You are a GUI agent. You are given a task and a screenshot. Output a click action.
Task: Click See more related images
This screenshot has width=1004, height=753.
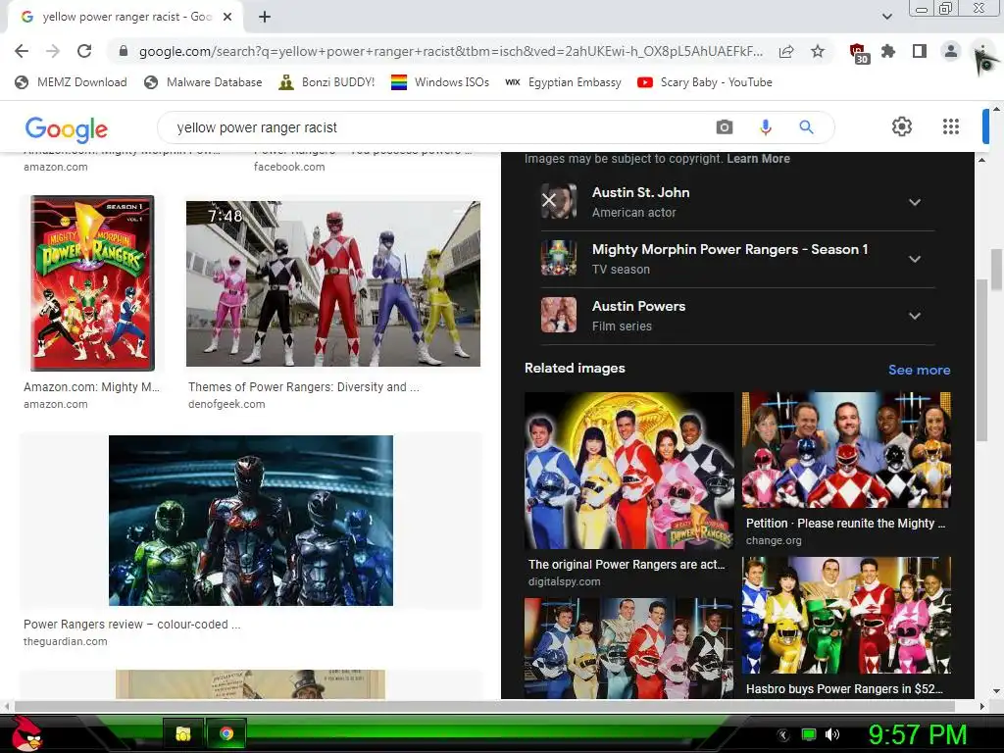[x=919, y=370]
